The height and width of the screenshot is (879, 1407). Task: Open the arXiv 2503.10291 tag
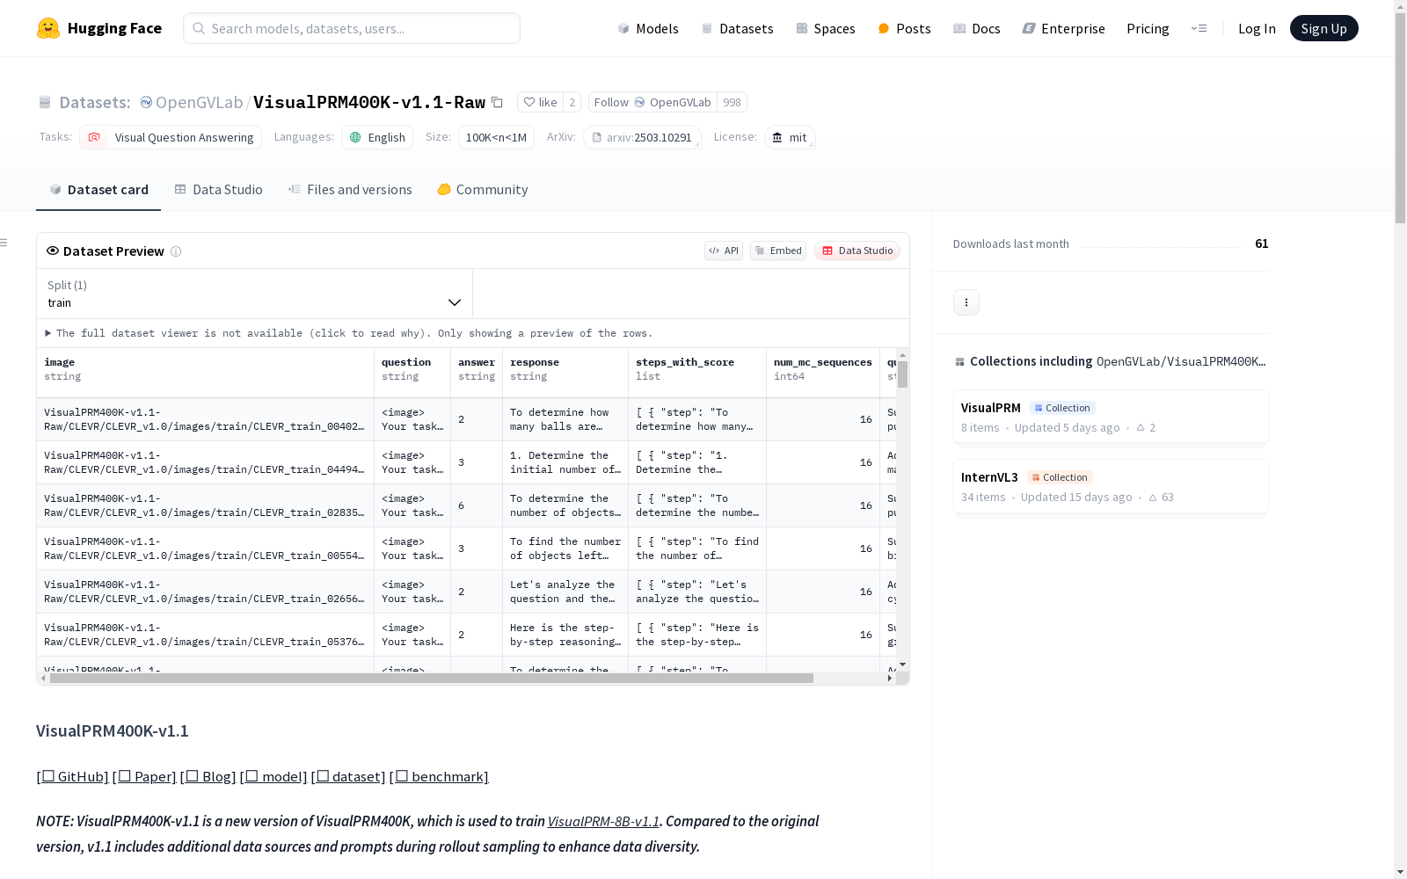pyautogui.click(x=642, y=137)
